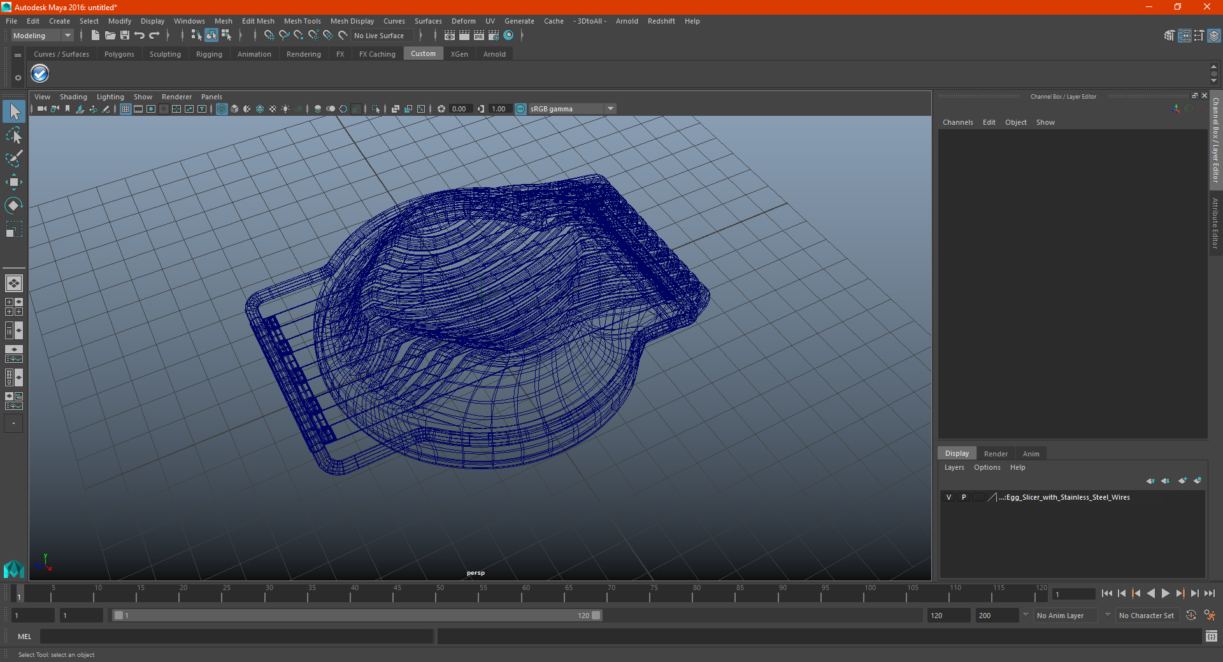Screen dimensions: 1223x662
Task: Toggle layer visibility V box
Action: 948,497
